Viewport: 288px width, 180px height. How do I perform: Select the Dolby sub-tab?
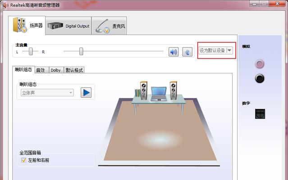tap(56, 70)
